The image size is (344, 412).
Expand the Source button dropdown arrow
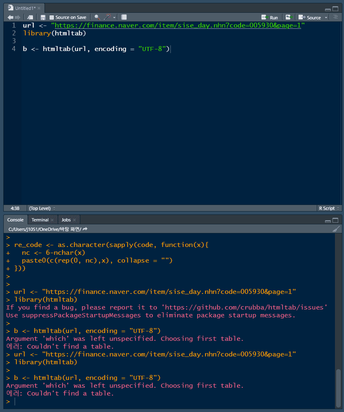click(326, 18)
